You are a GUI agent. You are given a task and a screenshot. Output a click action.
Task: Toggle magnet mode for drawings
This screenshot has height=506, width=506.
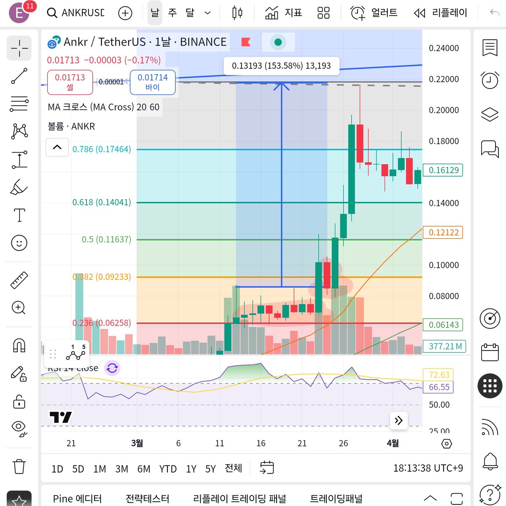(19, 345)
